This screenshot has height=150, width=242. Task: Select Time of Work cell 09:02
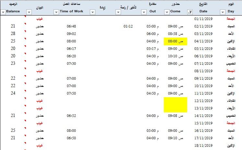tap(71, 34)
